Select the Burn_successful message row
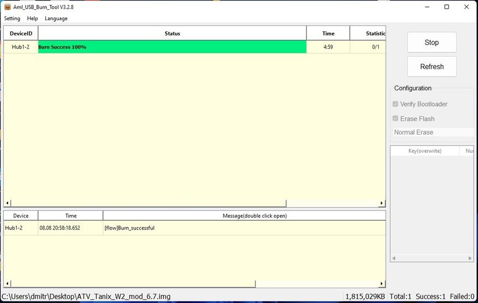Image resolution: width=478 pixels, height=303 pixels. pyautogui.click(x=195, y=228)
